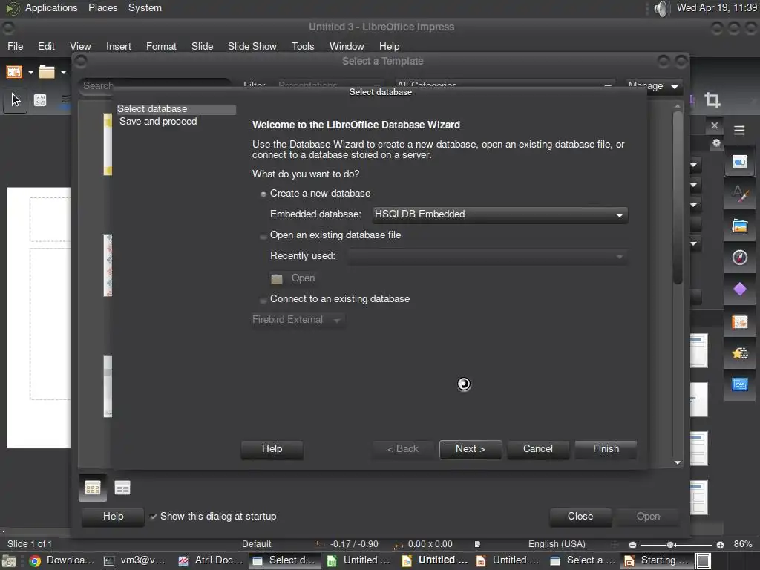Open the sidebar settings hamburger menu
Screen dimensions: 760x570
(x=739, y=131)
